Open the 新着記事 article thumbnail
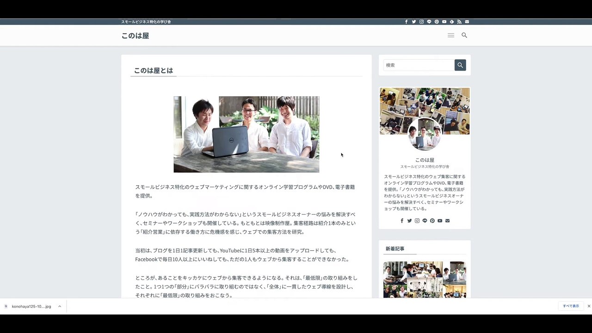 click(425, 279)
